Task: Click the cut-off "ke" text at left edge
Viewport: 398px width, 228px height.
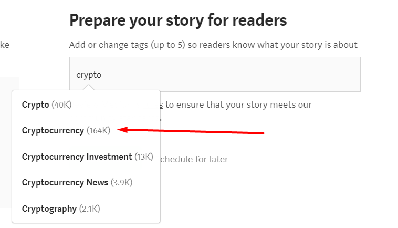Action: (x=5, y=45)
